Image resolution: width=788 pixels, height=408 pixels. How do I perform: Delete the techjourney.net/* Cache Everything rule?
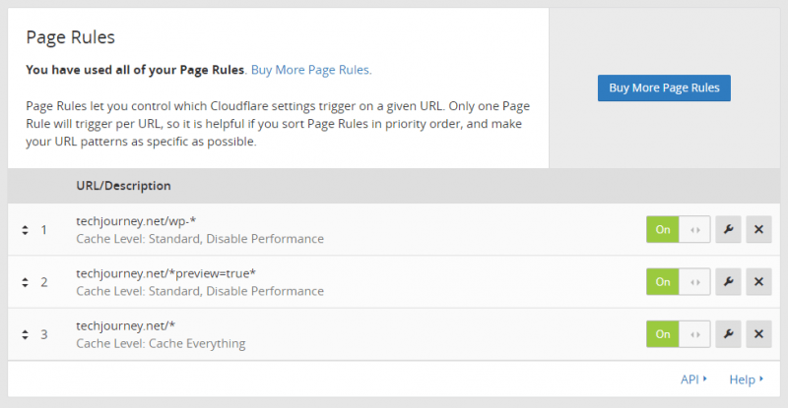[758, 333]
